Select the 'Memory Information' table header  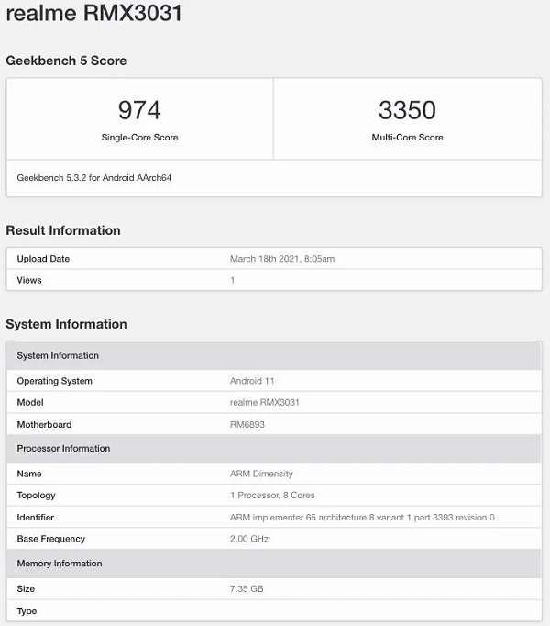[274, 564]
